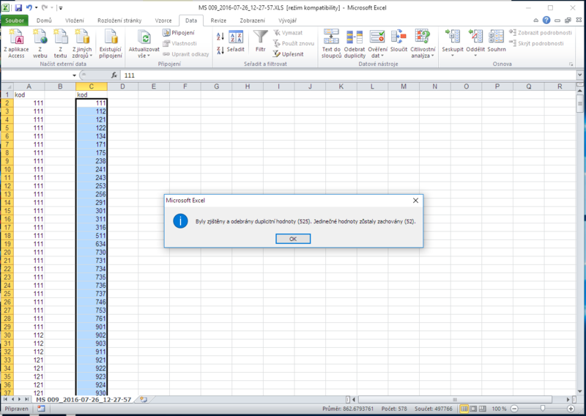Switch to Page Layout view
Viewport: 586px width, 416px height.
(x=473, y=409)
